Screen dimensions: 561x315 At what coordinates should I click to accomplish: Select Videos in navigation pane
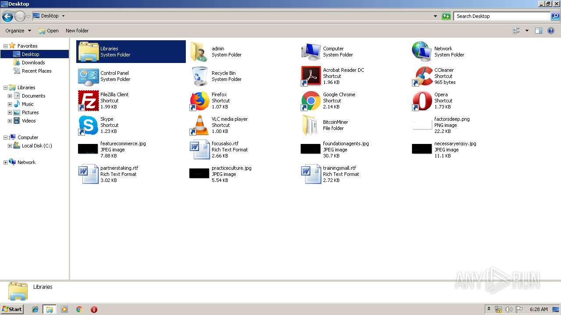(28, 121)
